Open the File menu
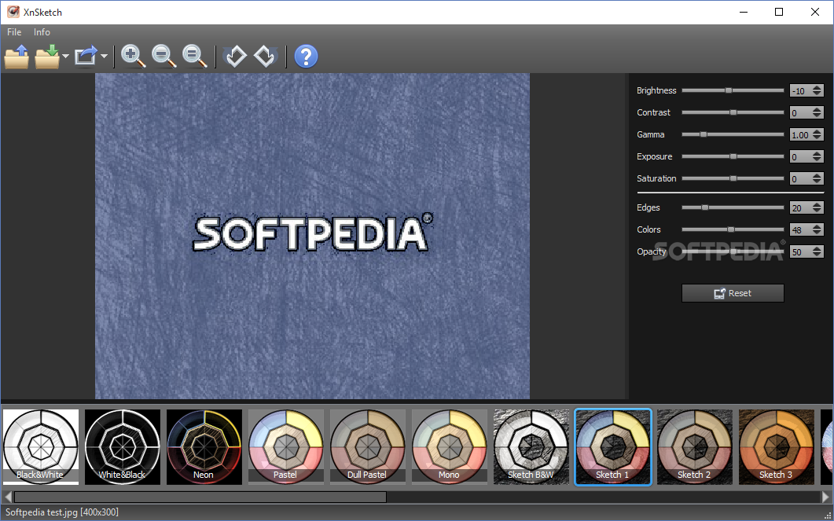The height and width of the screenshot is (521, 834). 14,32
